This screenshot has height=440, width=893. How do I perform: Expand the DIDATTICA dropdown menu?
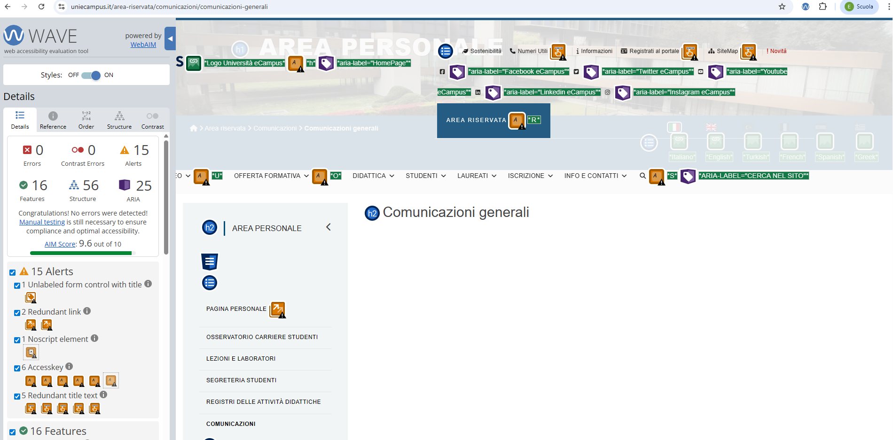tap(373, 176)
